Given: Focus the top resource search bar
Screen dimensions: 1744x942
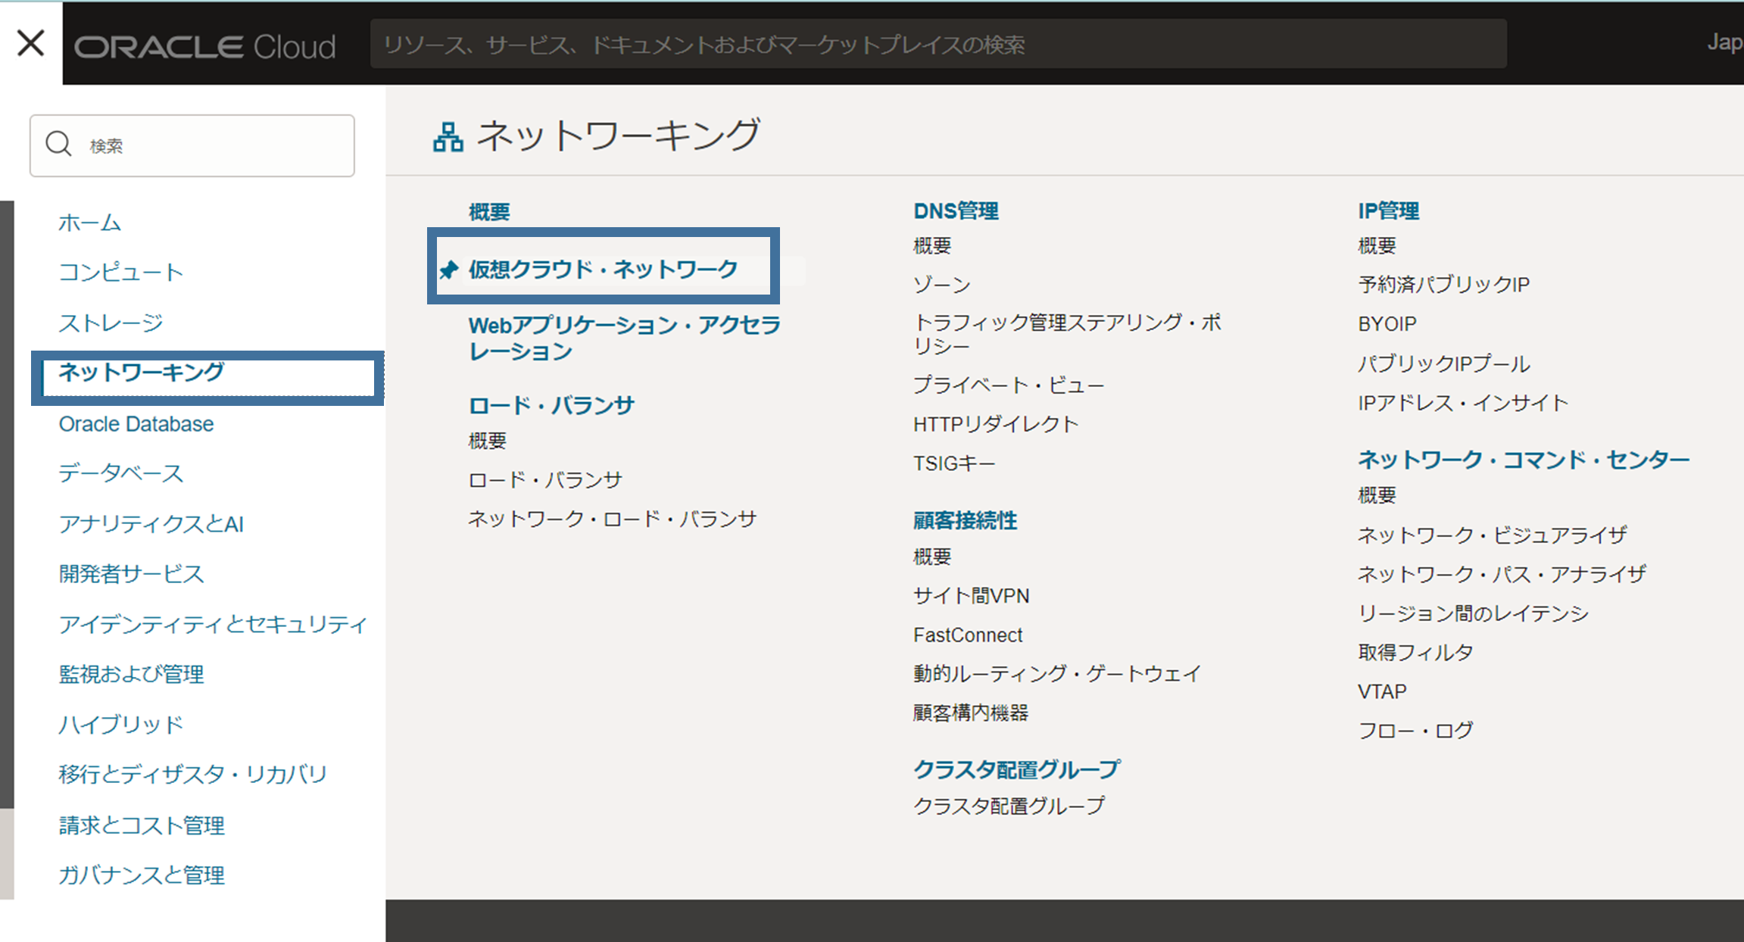Looking at the screenshot, I should [x=938, y=45].
